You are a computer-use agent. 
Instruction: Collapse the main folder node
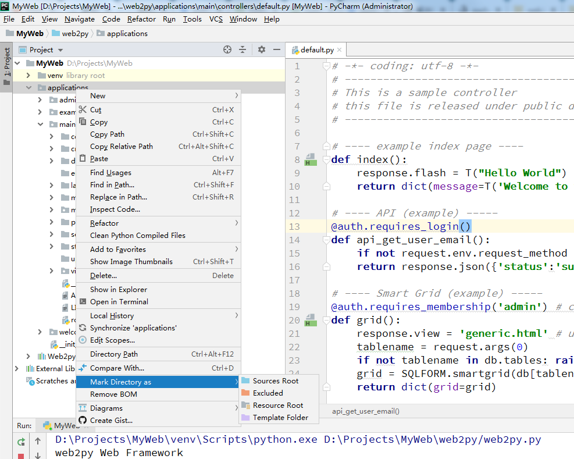click(x=40, y=124)
